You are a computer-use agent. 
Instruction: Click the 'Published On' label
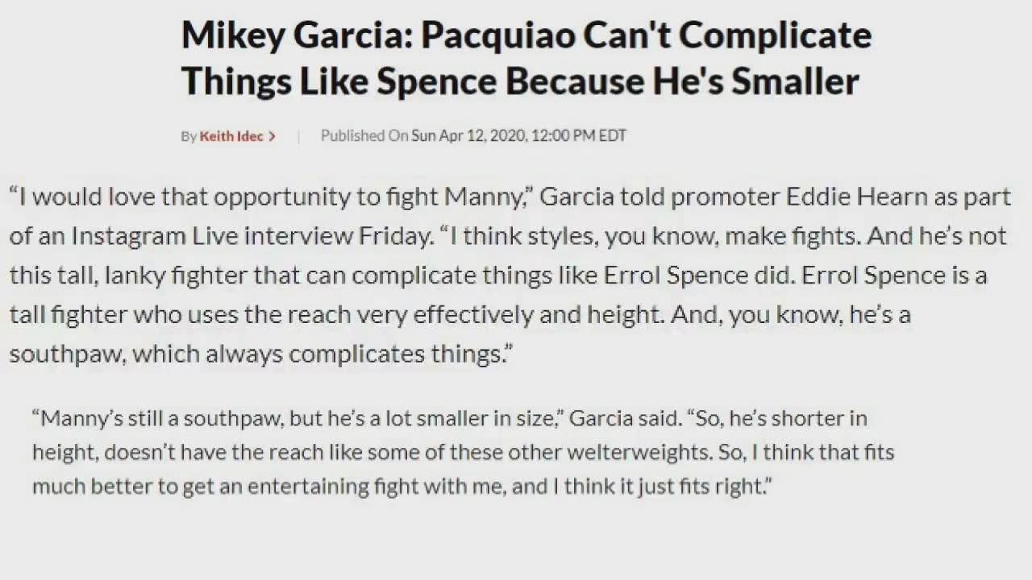pyautogui.click(x=364, y=136)
